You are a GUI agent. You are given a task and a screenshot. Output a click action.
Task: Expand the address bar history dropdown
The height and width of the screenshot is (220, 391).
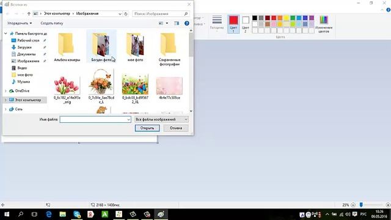click(120, 13)
